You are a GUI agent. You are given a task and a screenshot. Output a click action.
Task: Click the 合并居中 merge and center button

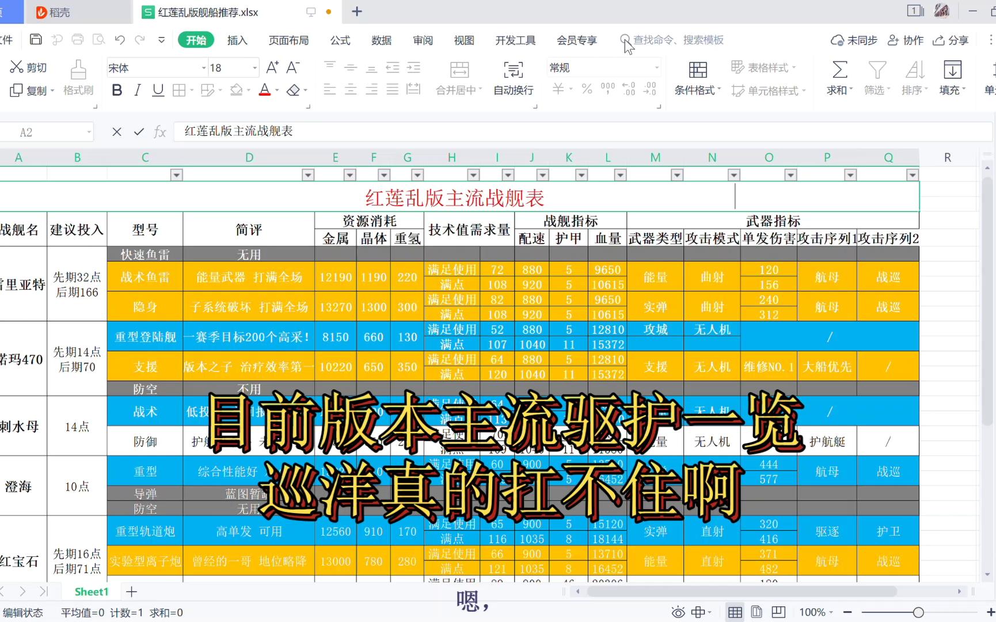click(459, 78)
